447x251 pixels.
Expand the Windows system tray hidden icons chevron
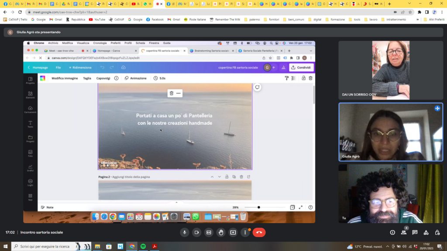[388, 247]
